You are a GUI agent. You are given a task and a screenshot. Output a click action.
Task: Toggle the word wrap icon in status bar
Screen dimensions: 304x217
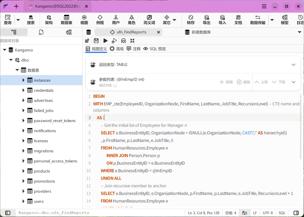point(245,213)
